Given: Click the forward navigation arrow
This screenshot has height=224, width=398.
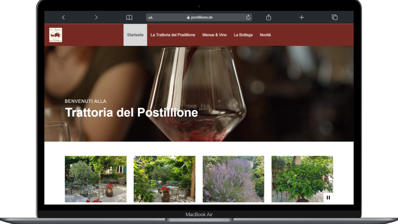Looking at the screenshot, I should click(x=96, y=17).
